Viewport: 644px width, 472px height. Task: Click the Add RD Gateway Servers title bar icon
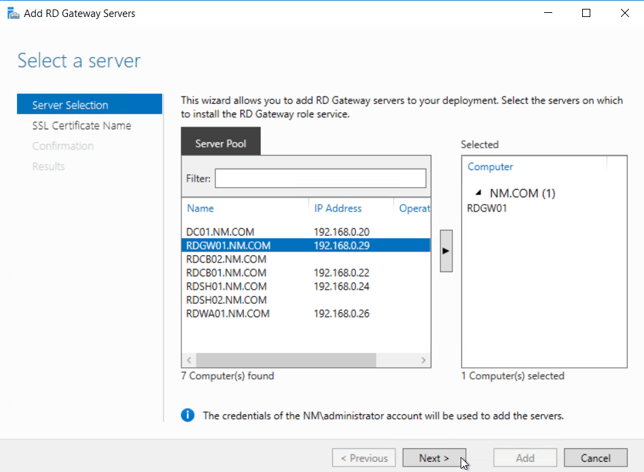coord(13,12)
